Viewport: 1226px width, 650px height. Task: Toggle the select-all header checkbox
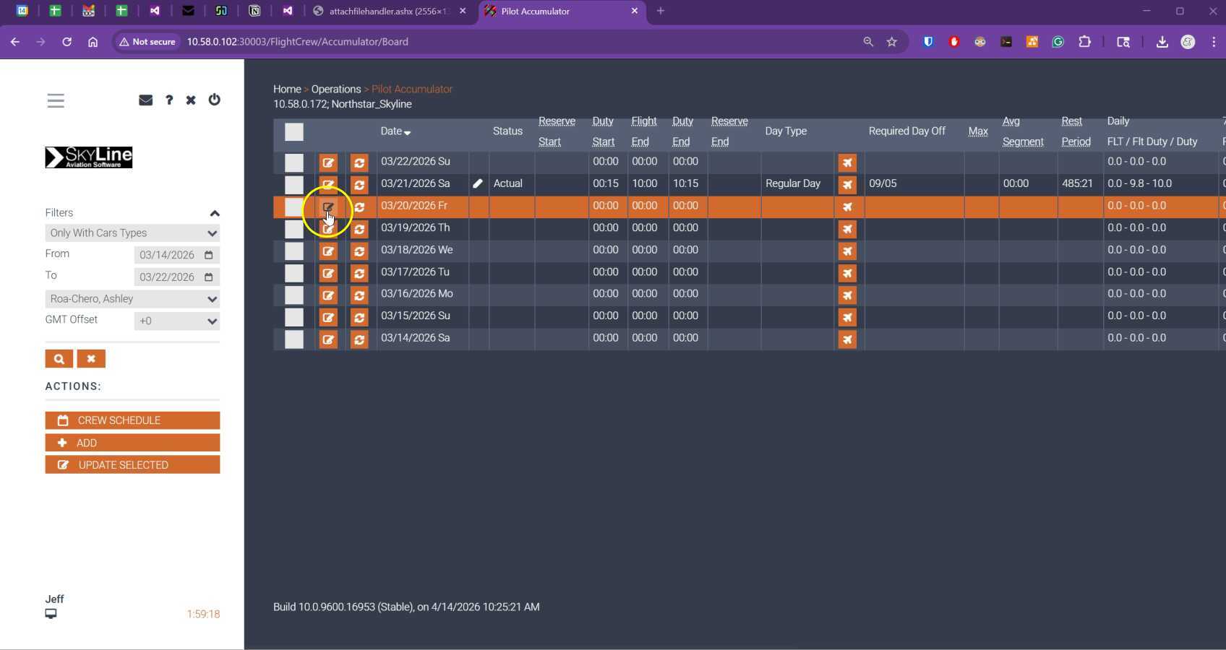tap(294, 132)
